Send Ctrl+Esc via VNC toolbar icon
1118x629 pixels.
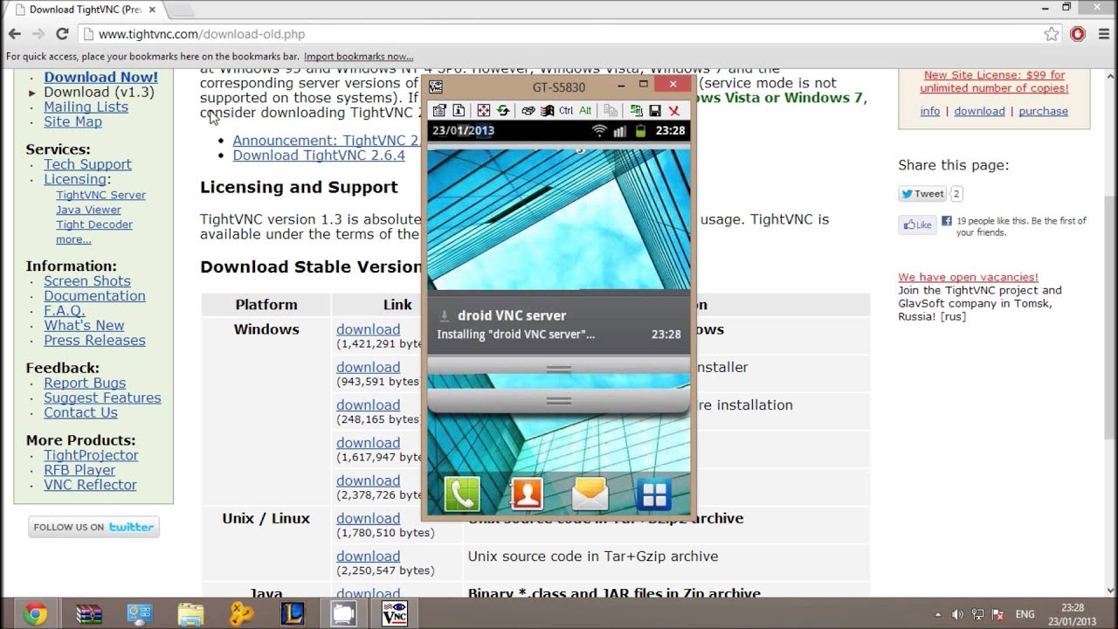click(x=548, y=111)
